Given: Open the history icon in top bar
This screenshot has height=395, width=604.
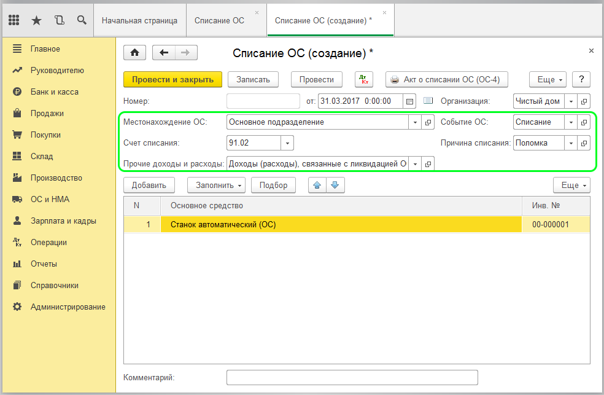Looking at the screenshot, I should click(59, 20).
